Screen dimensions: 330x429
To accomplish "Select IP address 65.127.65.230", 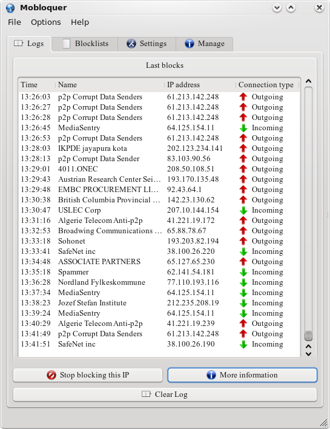I will pyautogui.click(x=191, y=262).
